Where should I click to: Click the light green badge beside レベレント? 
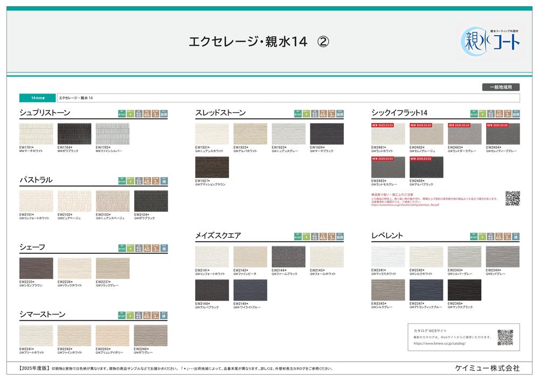coord(482,236)
